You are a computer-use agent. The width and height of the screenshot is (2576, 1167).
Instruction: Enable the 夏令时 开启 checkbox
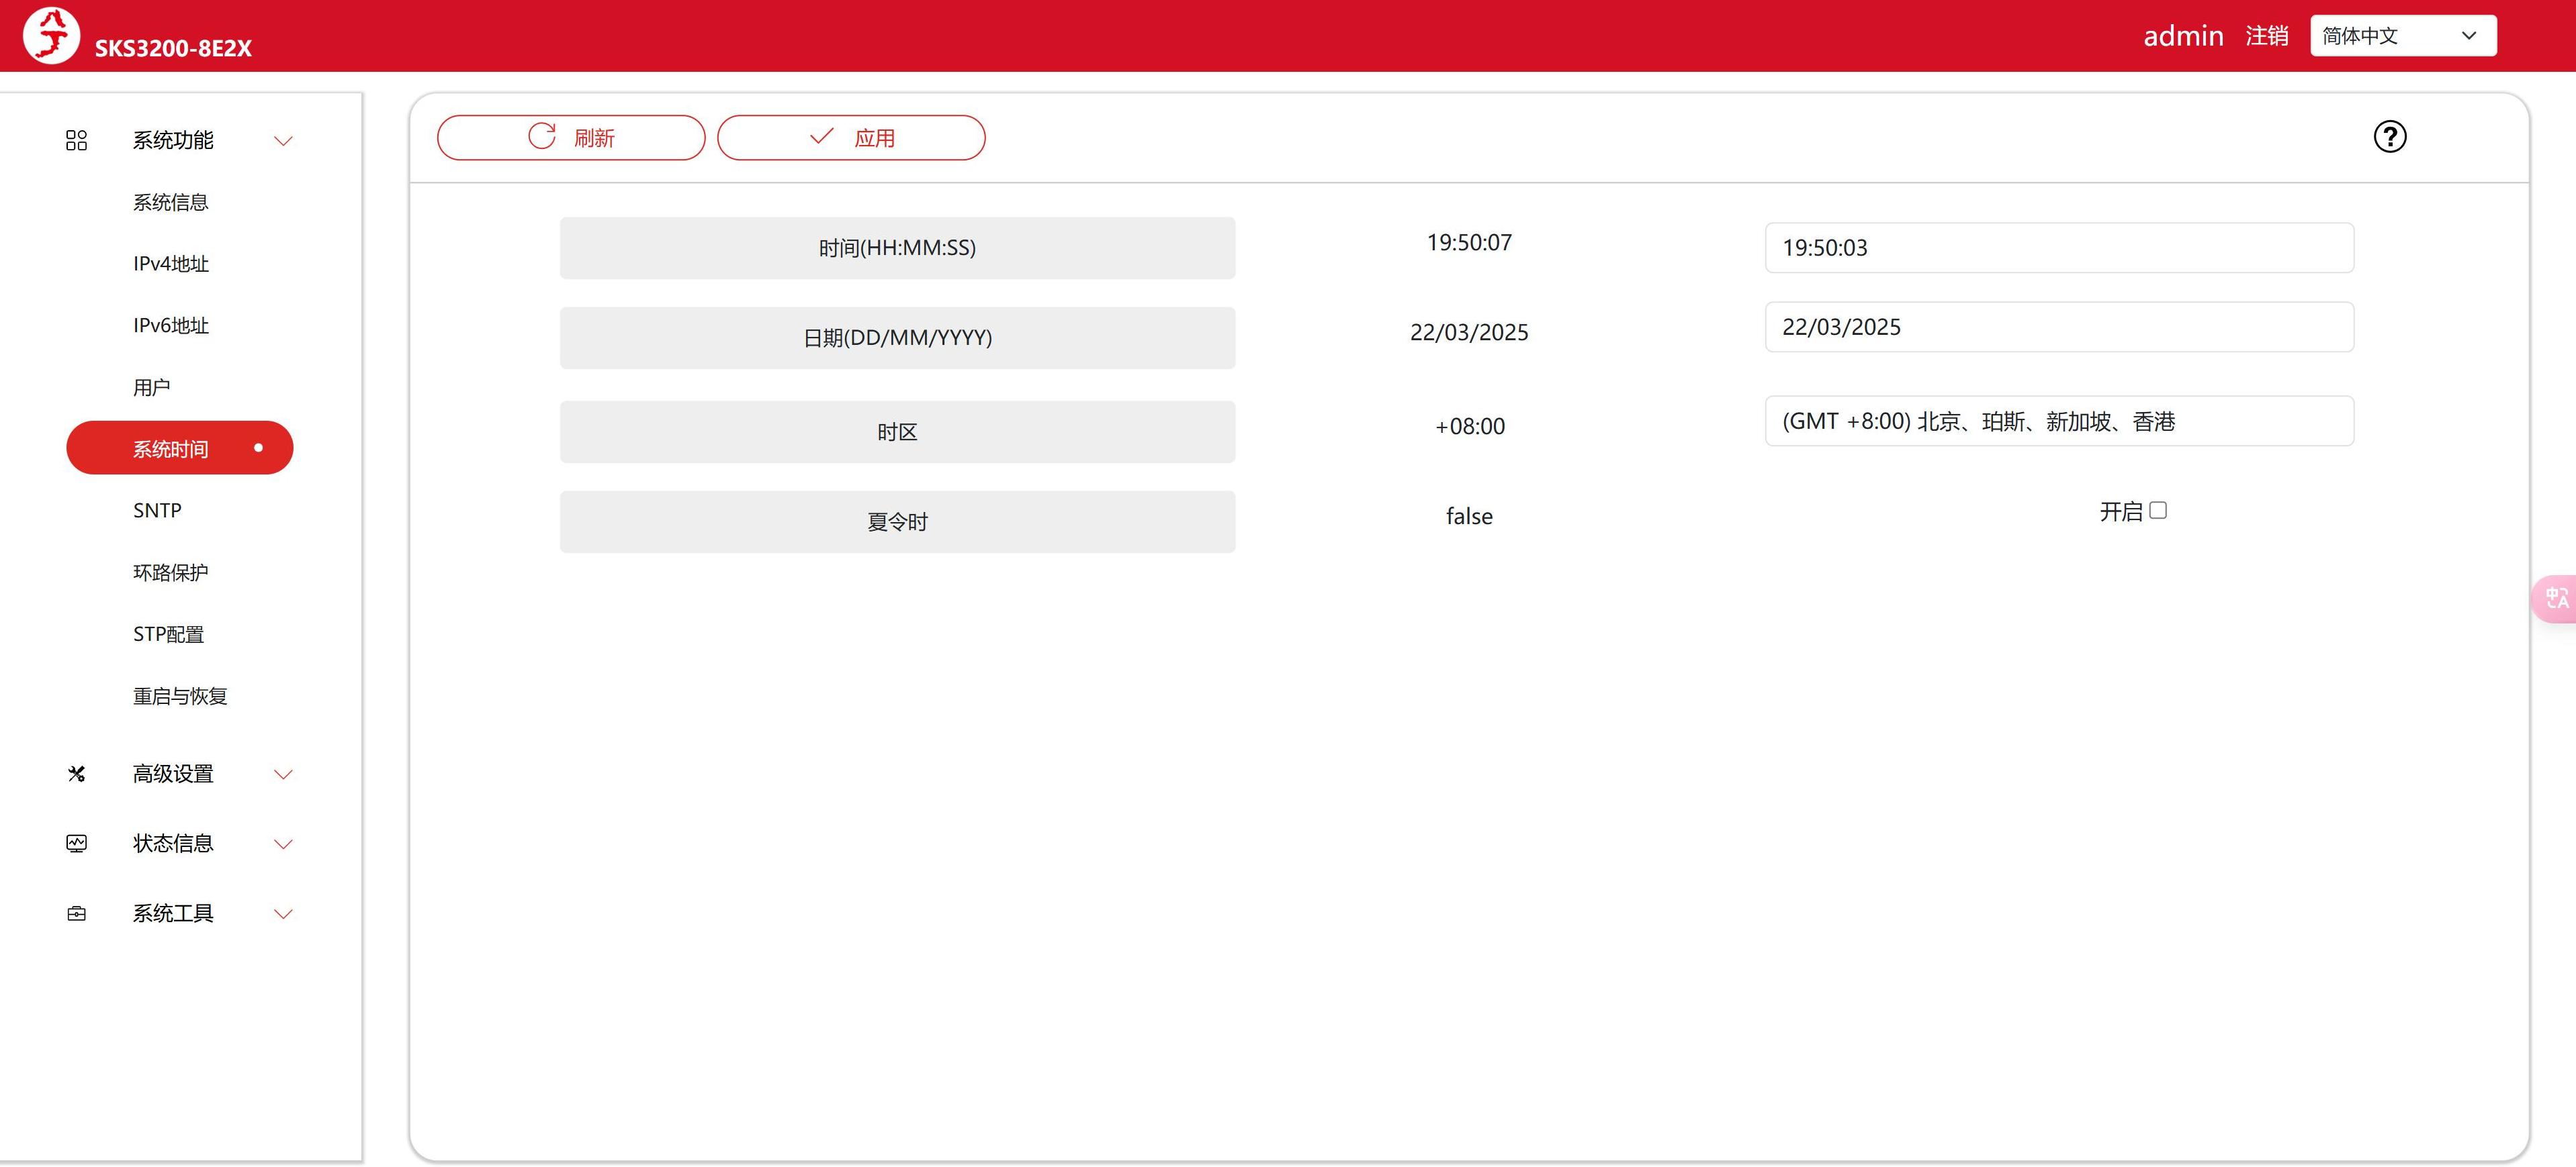pos(2158,511)
